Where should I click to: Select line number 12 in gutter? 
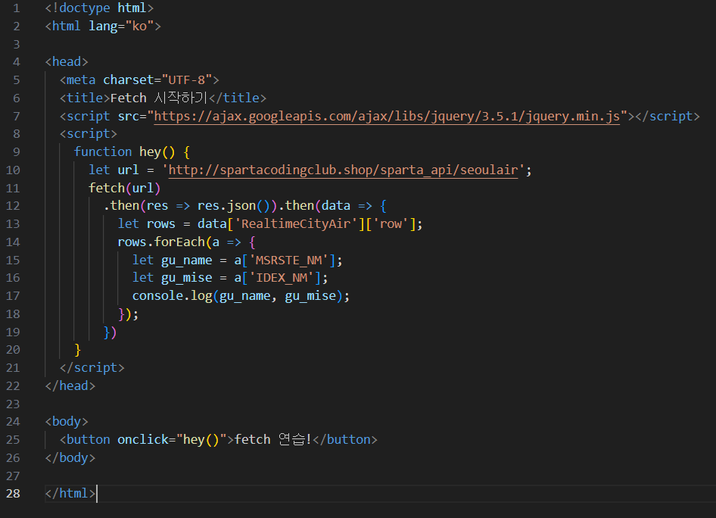pos(13,205)
